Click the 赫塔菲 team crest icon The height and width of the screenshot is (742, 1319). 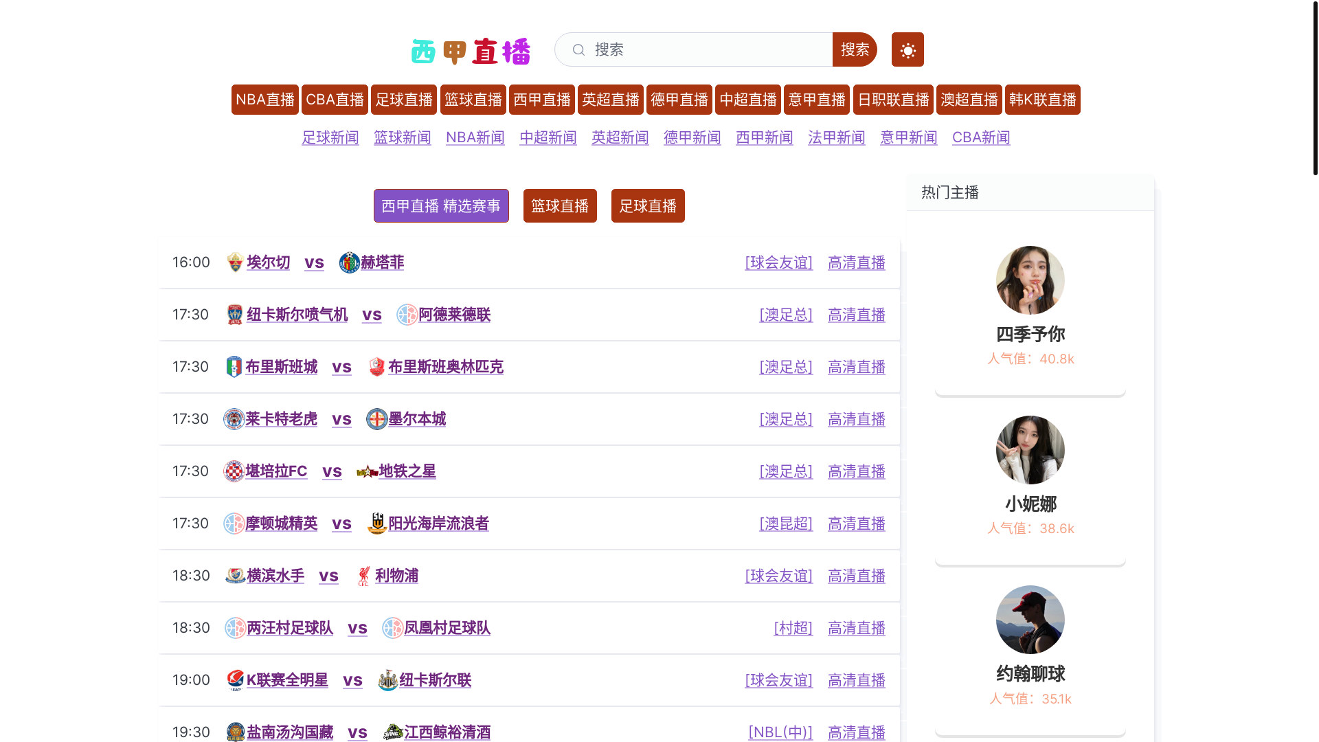coord(349,262)
